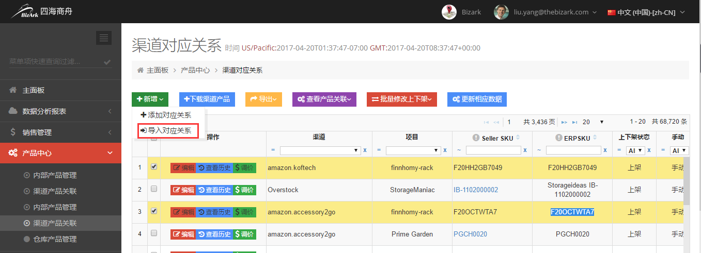
Task: Click 编辑 button in row 4
Action: coord(183,234)
